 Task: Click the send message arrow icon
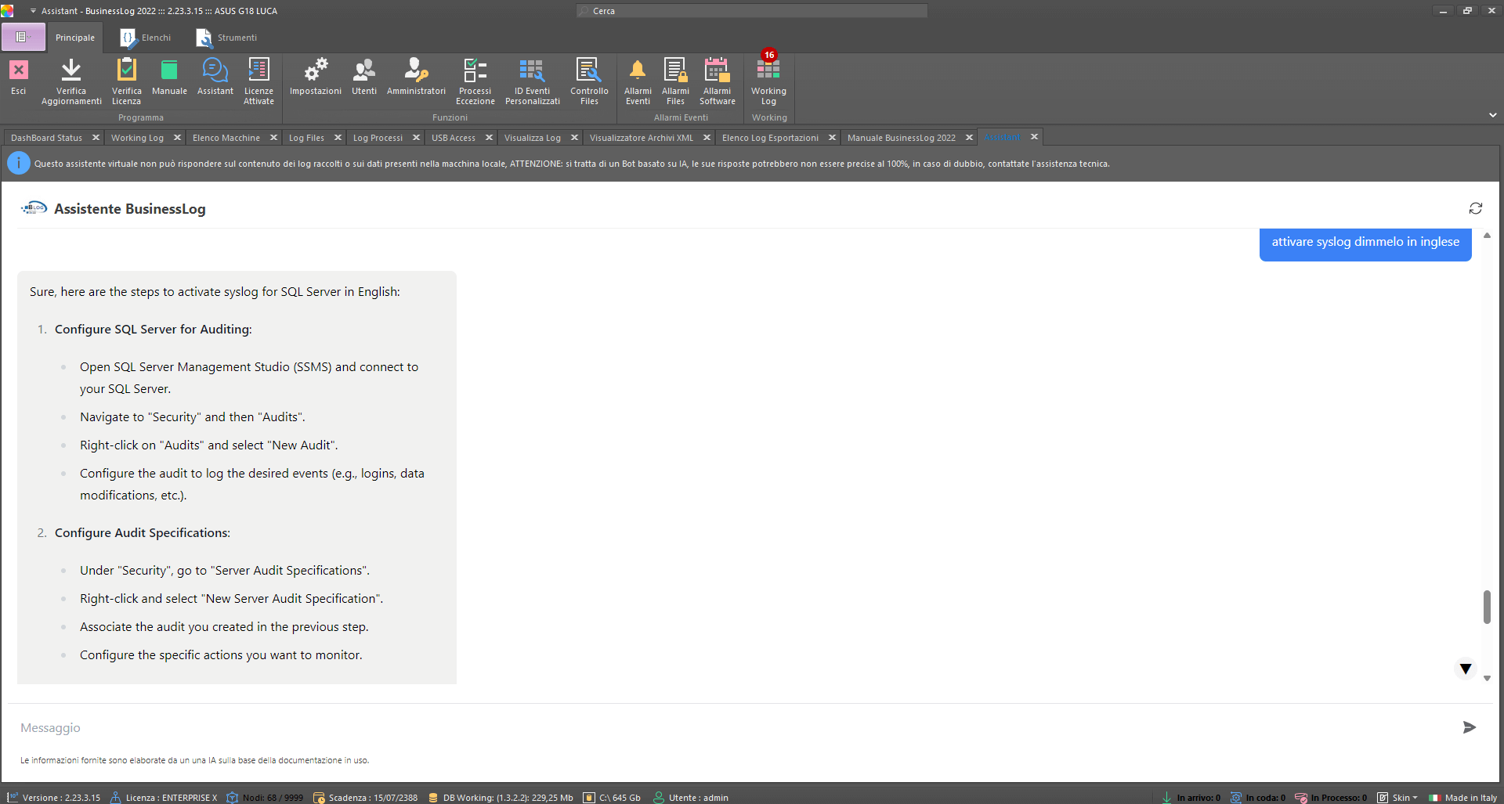point(1470,727)
